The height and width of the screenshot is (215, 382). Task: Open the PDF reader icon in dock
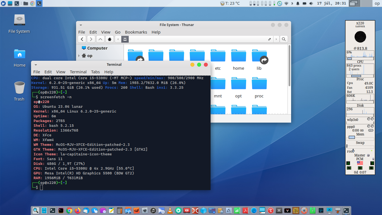tap(246, 211)
